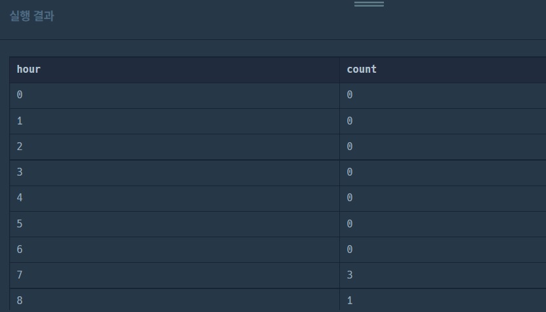Select hour cell with value 1
Image resolution: width=546 pixels, height=312 pixels.
[x=175, y=121]
